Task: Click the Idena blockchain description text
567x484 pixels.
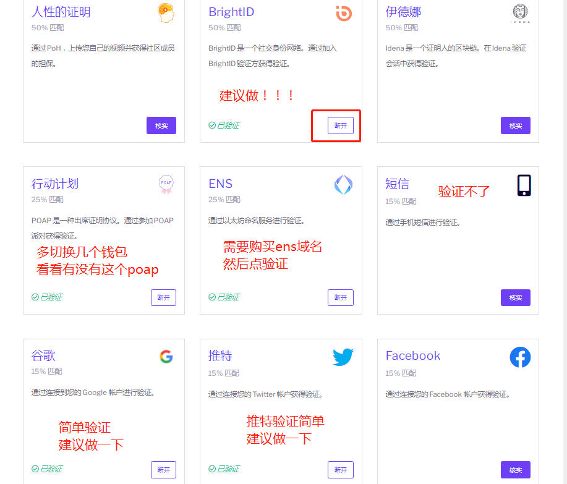Action: click(x=456, y=56)
